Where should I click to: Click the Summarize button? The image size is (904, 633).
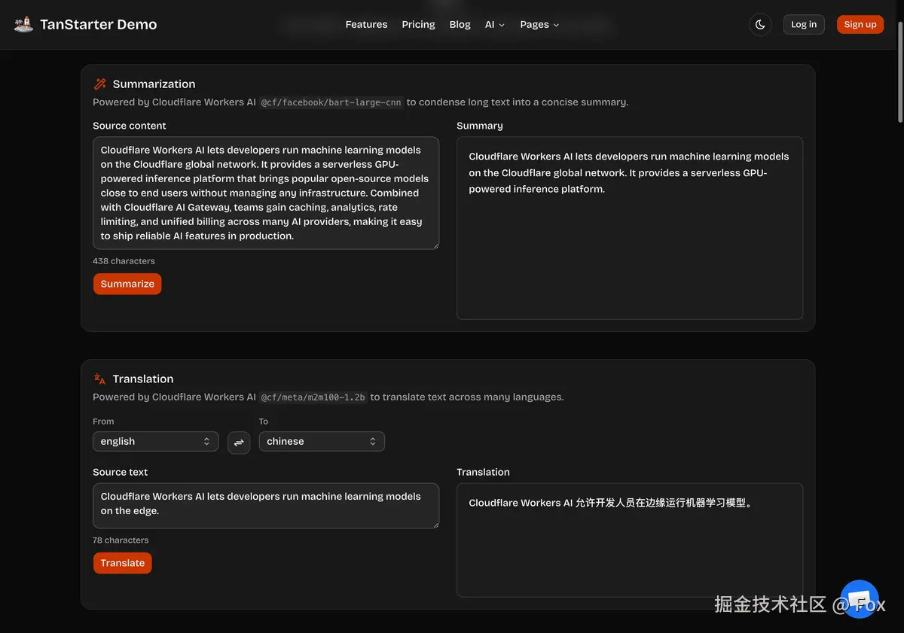pyautogui.click(x=127, y=284)
